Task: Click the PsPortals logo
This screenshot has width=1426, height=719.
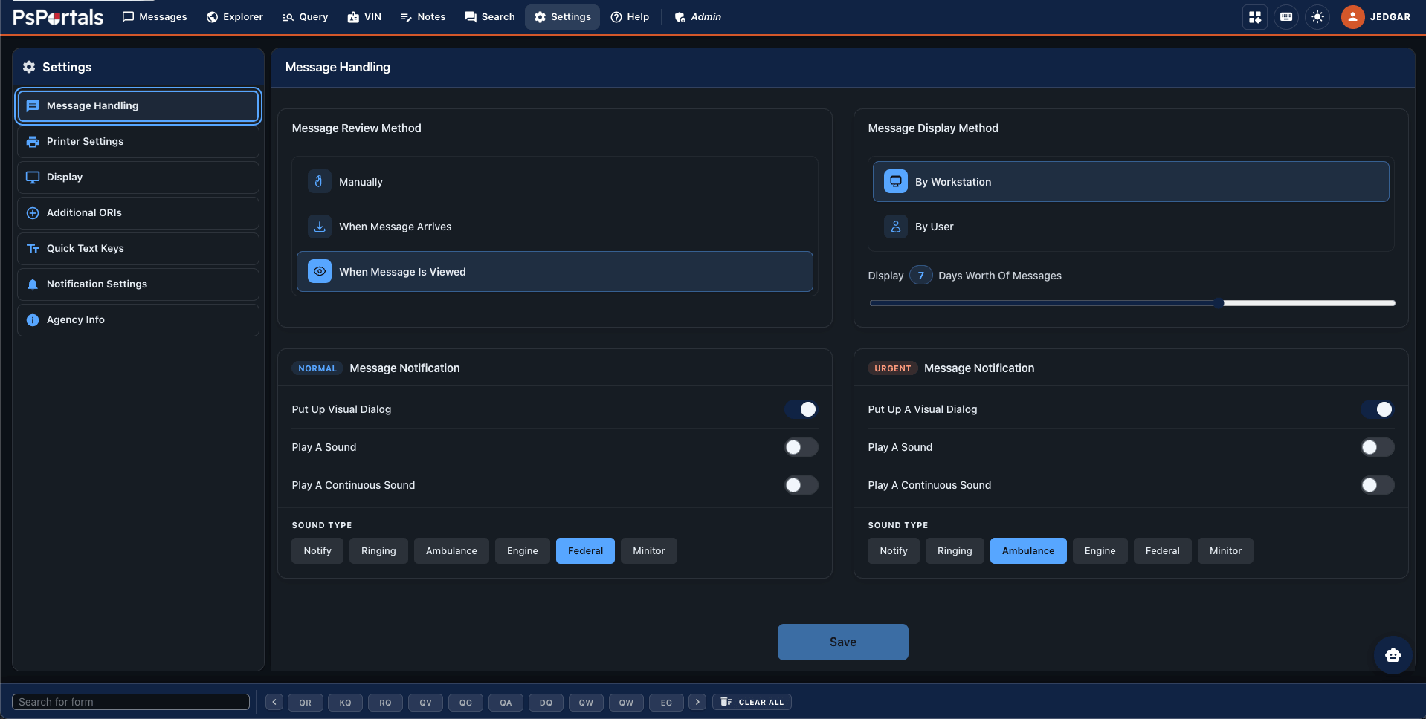Action: pyautogui.click(x=58, y=17)
